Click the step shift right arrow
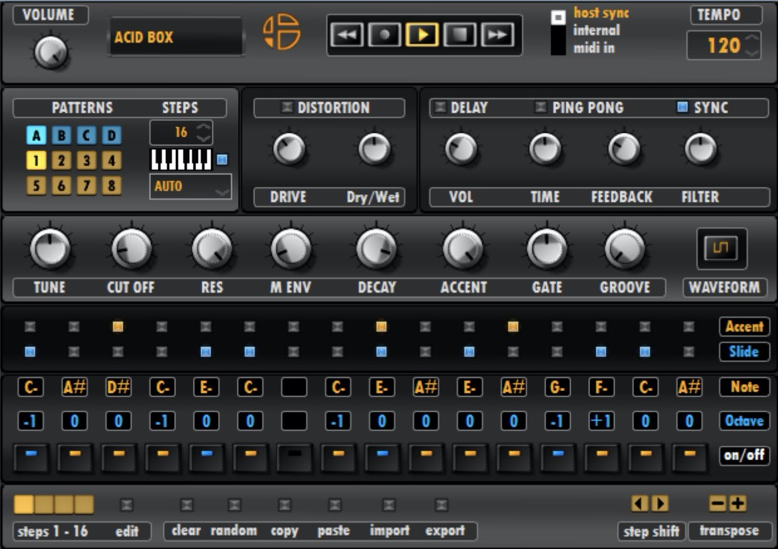 (x=660, y=503)
